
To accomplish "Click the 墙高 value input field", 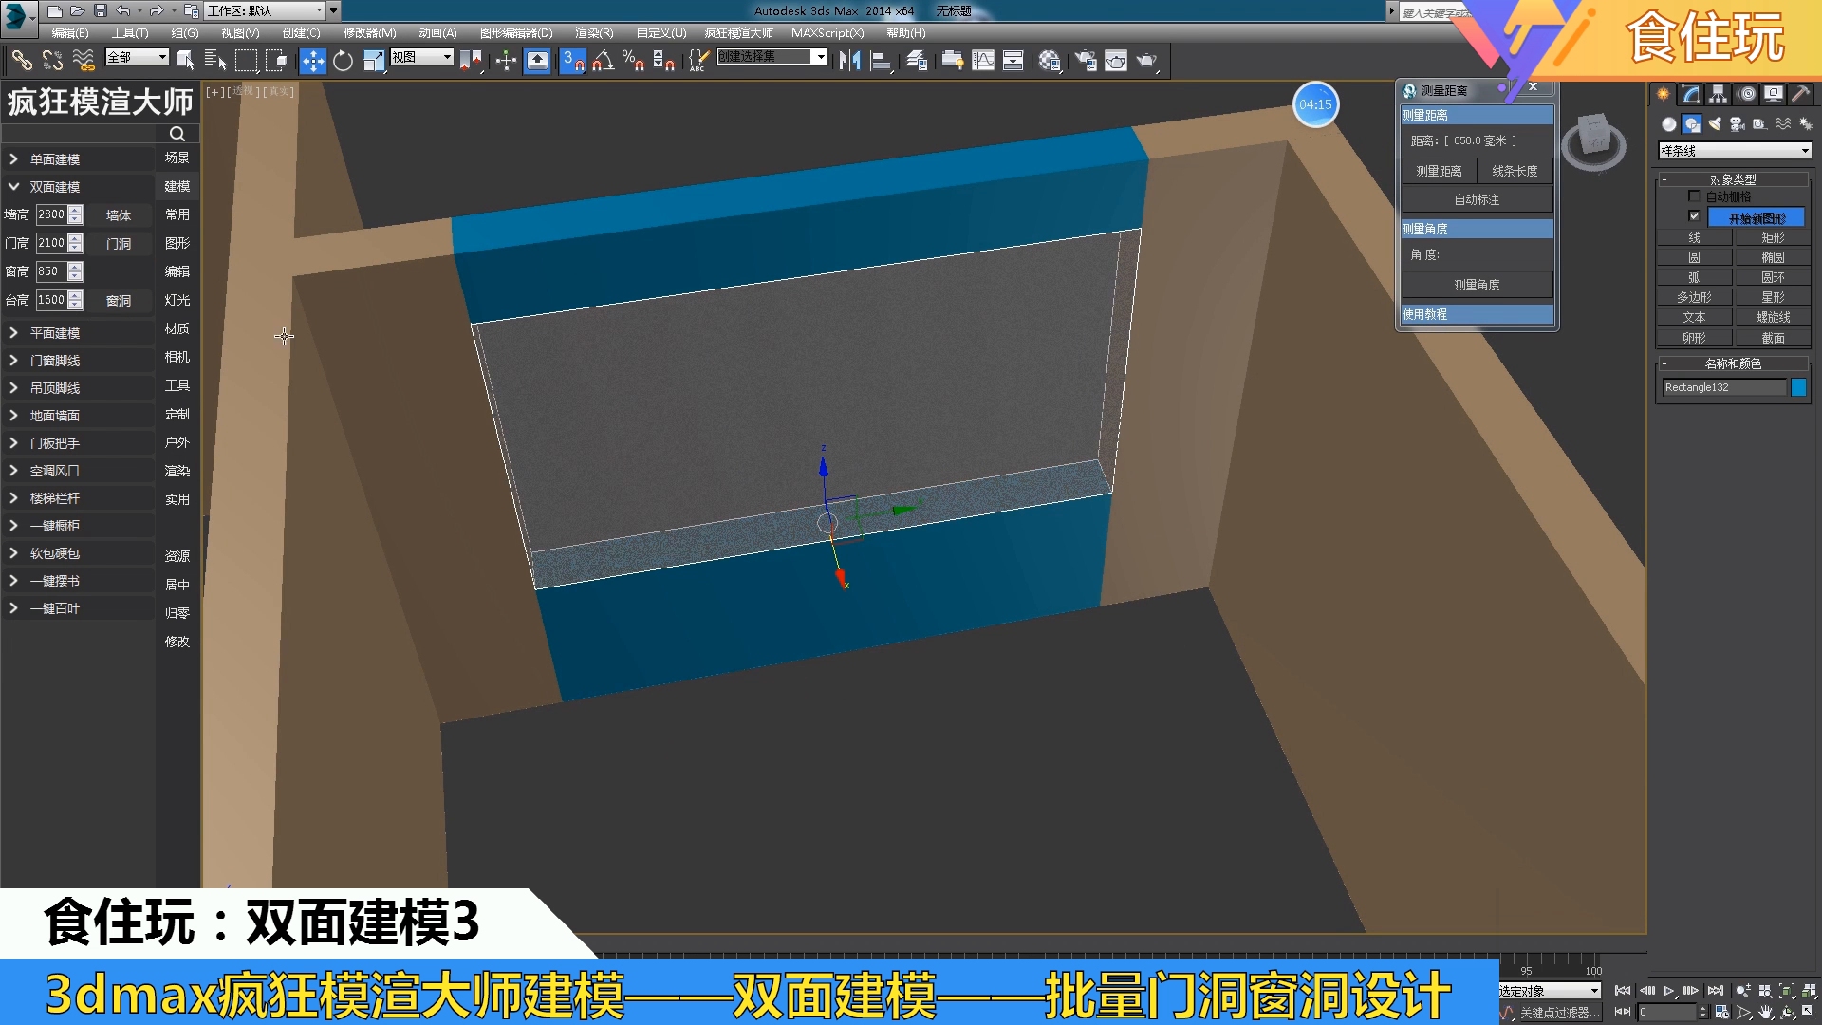I will [x=54, y=214].
